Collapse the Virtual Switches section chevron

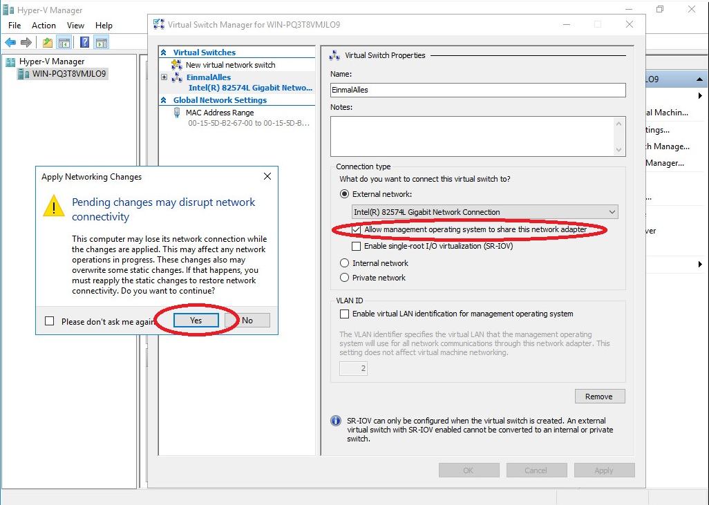(x=164, y=53)
